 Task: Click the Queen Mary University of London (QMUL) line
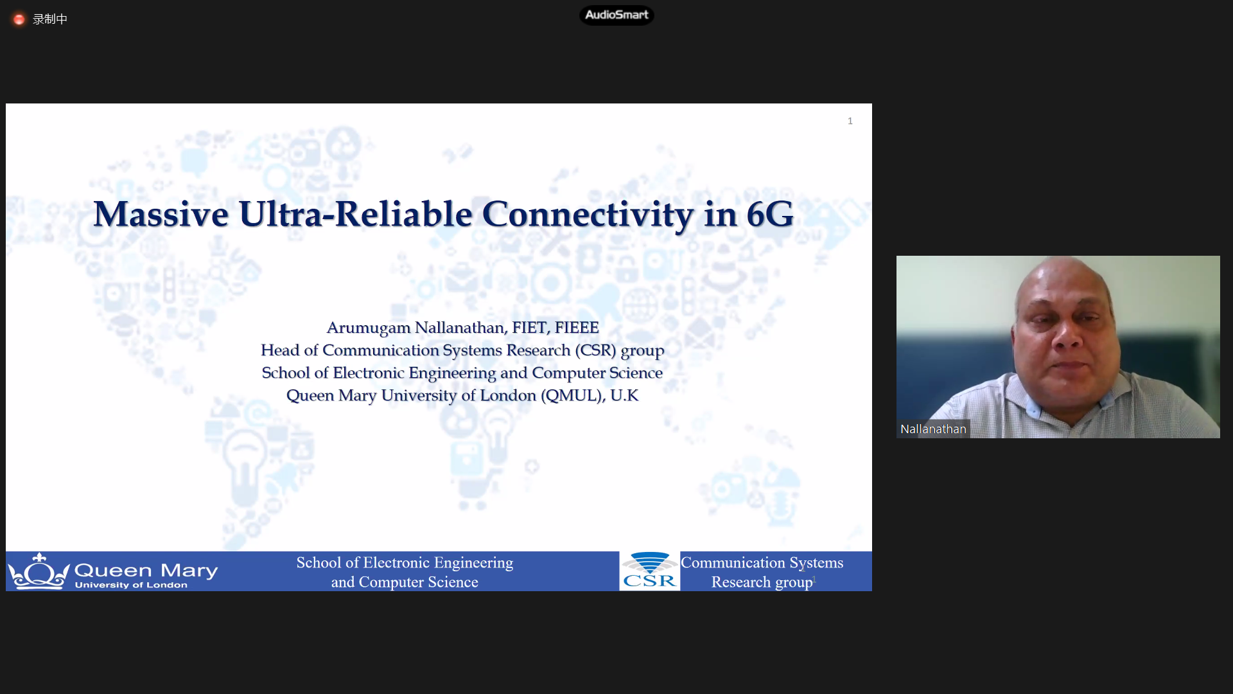(x=462, y=395)
